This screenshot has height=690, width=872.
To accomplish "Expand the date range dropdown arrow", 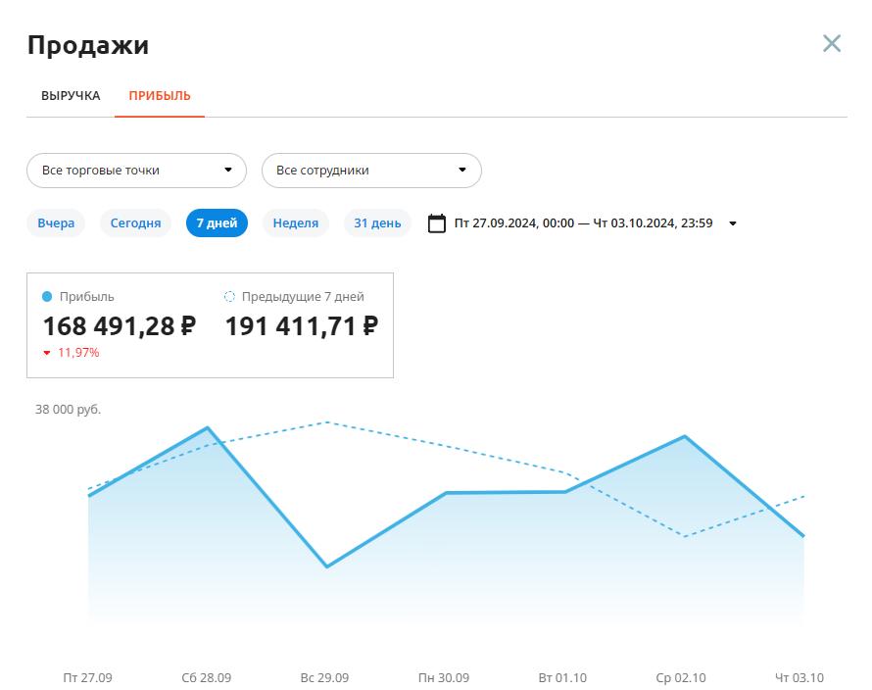I will click(733, 223).
